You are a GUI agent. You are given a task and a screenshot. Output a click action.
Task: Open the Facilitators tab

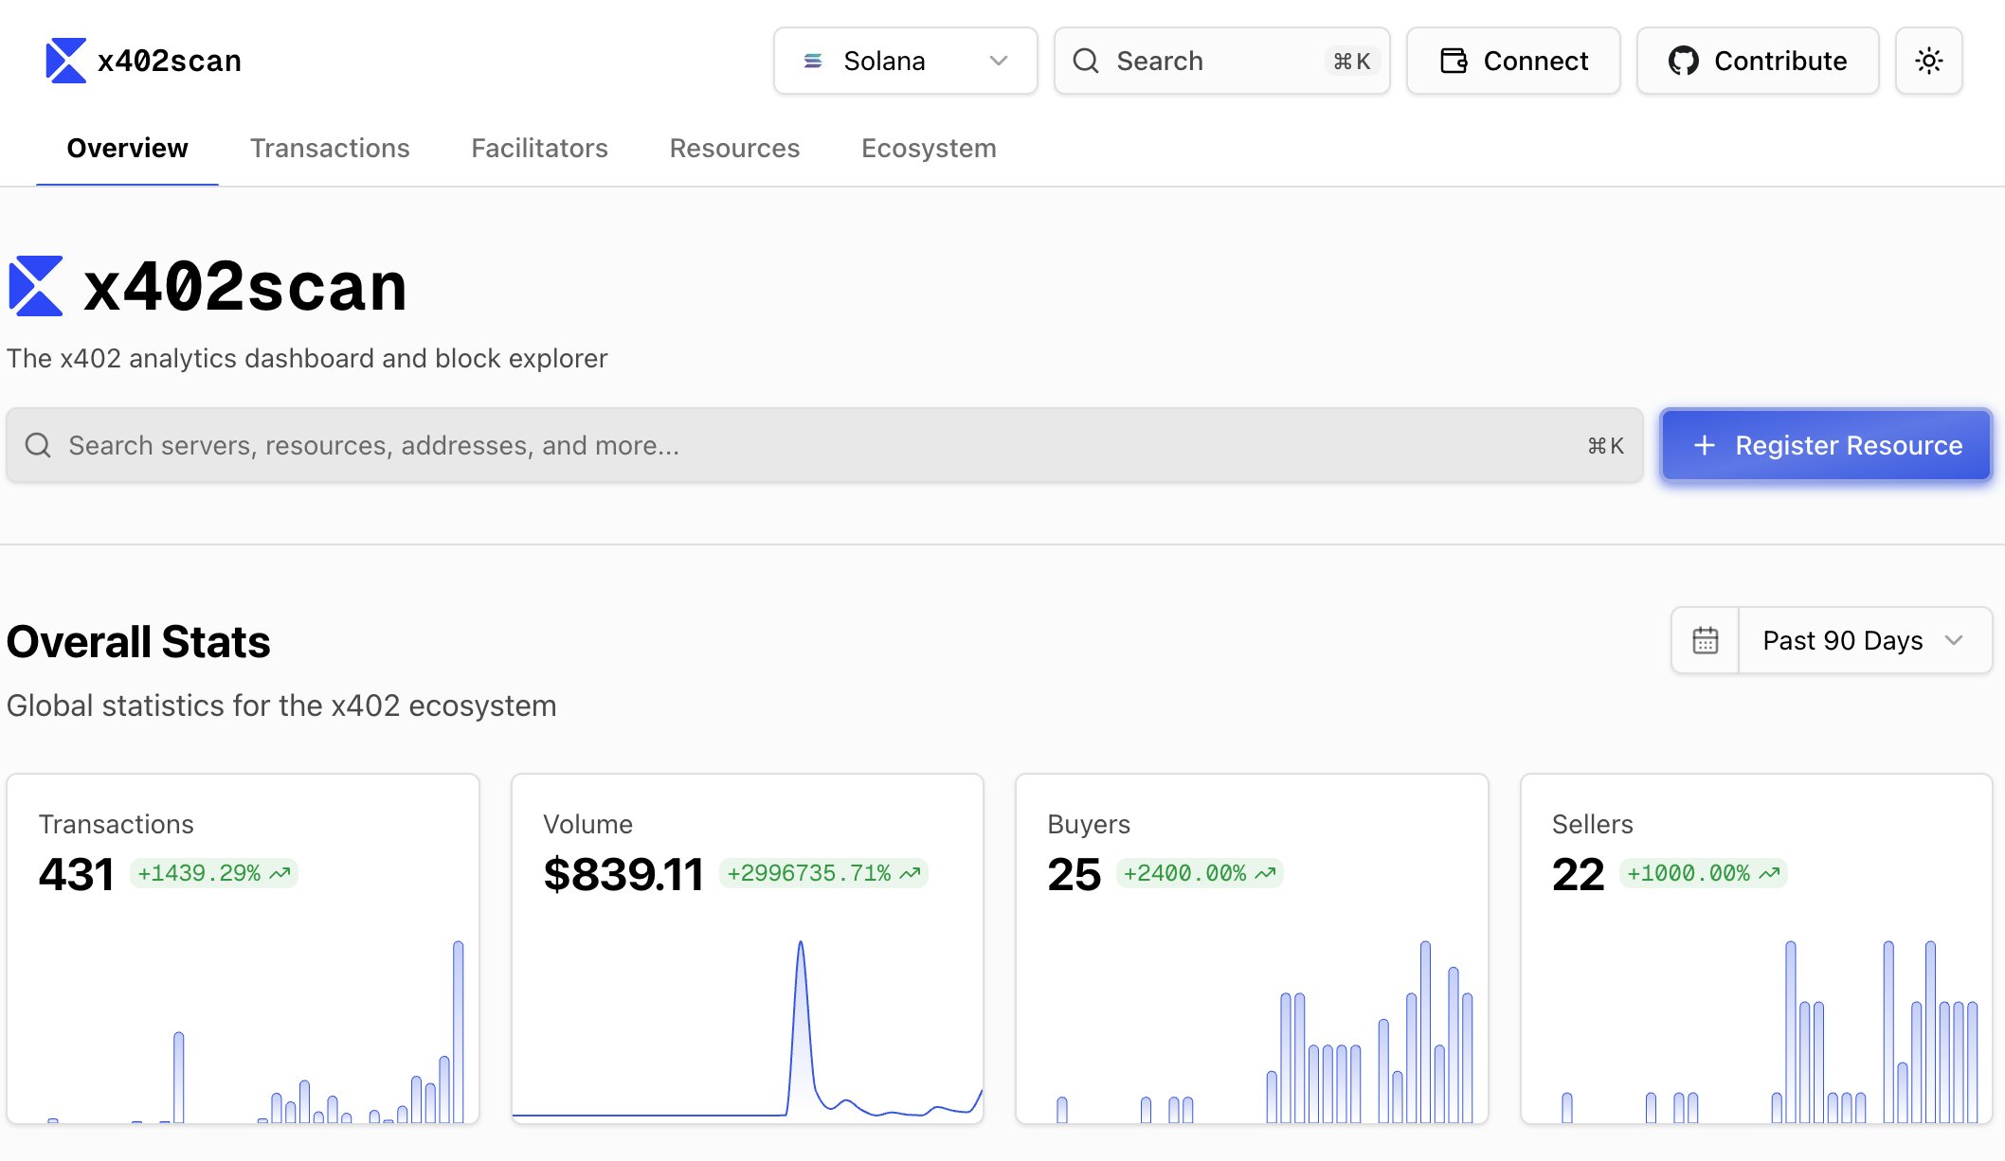pos(539,148)
